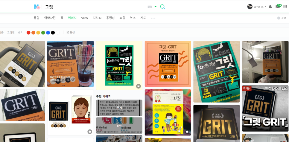Switch to the 지도 tab
The height and width of the screenshot is (142, 289).
(143, 18)
